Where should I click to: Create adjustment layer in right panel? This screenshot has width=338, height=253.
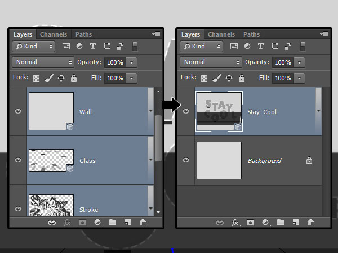(266, 223)
